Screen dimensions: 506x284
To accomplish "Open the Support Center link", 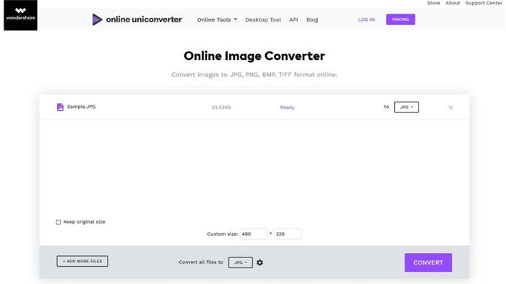I will pyautogui.click(x=484, y=3).
